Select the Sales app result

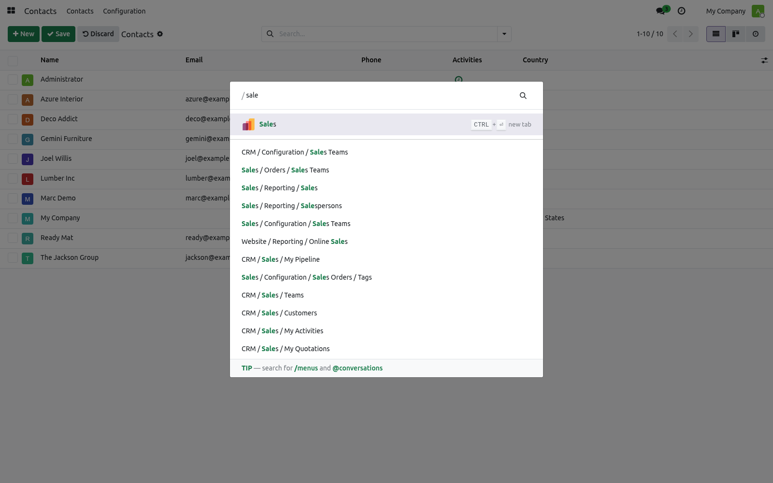coord(386,125)
